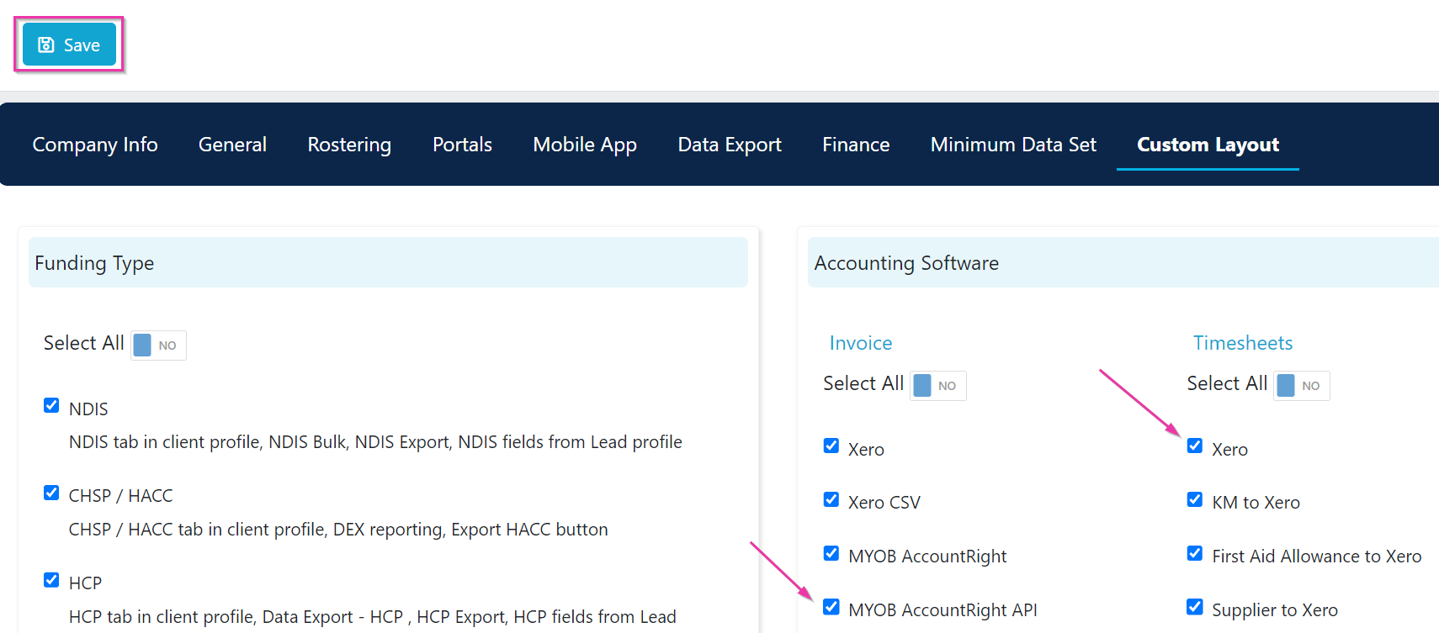1439x633 pixels.
Task: Click the Accounting Software panel header
Action: coord(1123,262)
